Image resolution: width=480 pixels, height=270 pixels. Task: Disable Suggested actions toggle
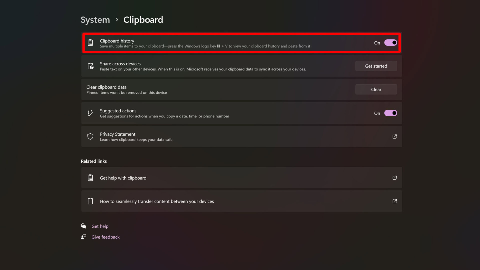pyautogui.click(x=391, y=113)
